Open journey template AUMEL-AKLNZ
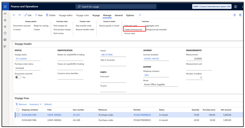 click(151, 59)
